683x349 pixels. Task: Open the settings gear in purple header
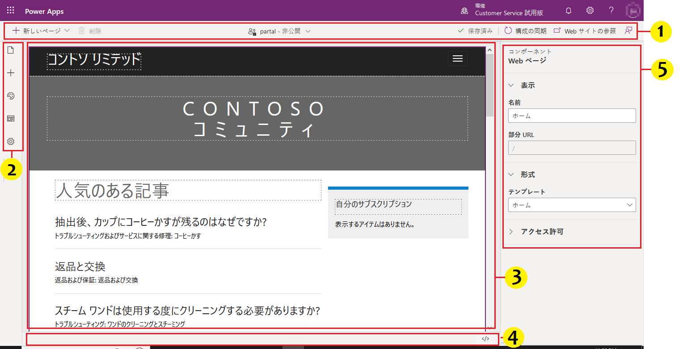[590, 10]
